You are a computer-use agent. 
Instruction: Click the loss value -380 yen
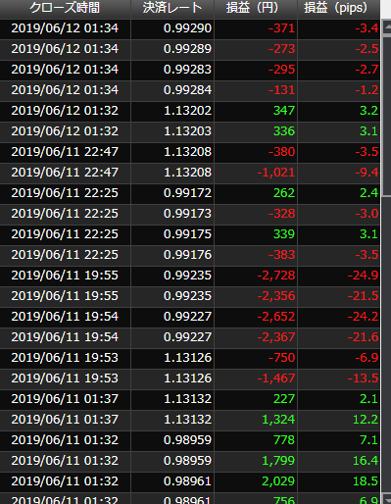(x=281, y=152)
